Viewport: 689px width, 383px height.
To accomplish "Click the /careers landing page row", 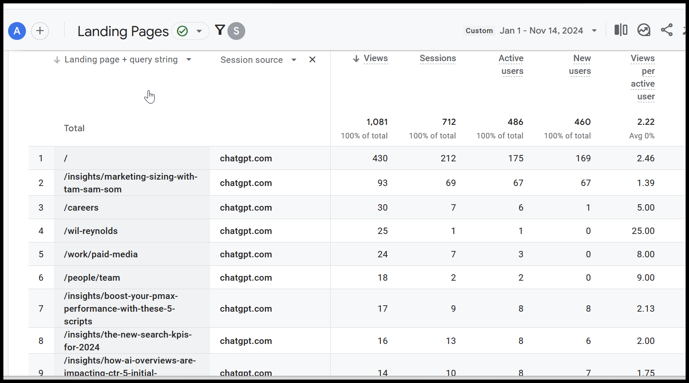I will [81, 208].
